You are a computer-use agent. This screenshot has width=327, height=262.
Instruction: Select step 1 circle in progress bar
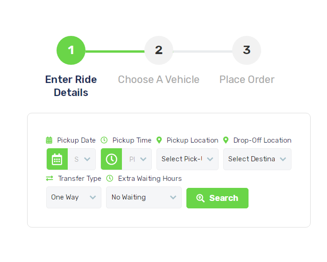(71, 50)
